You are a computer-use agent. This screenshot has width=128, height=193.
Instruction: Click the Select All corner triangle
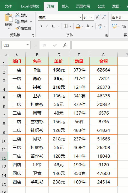(6, 55)
